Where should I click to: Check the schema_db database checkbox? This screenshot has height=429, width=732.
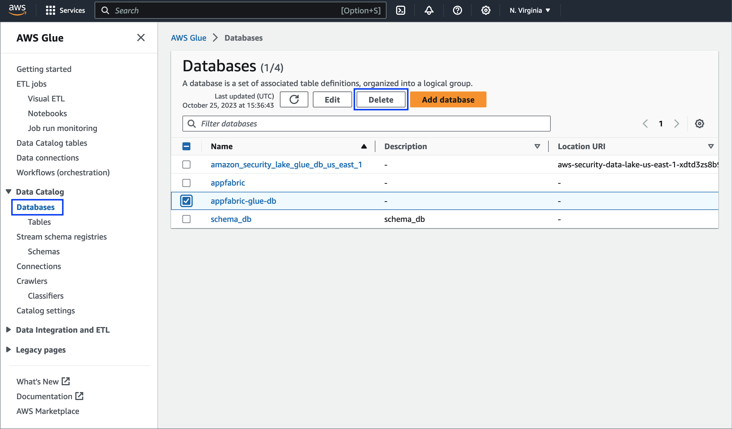tap(186, 219)
